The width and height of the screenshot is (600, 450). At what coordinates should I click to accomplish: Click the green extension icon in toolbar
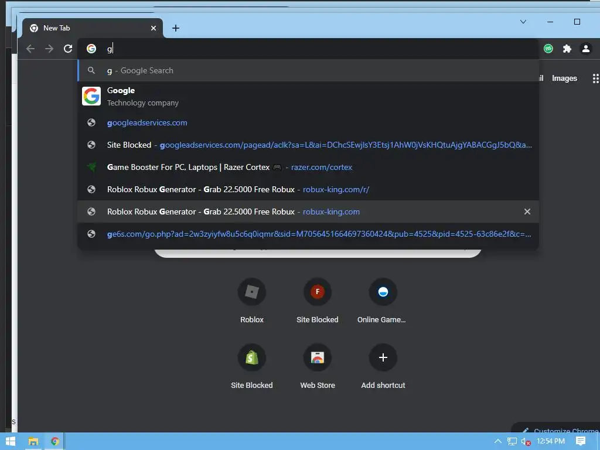pos(548,49)
